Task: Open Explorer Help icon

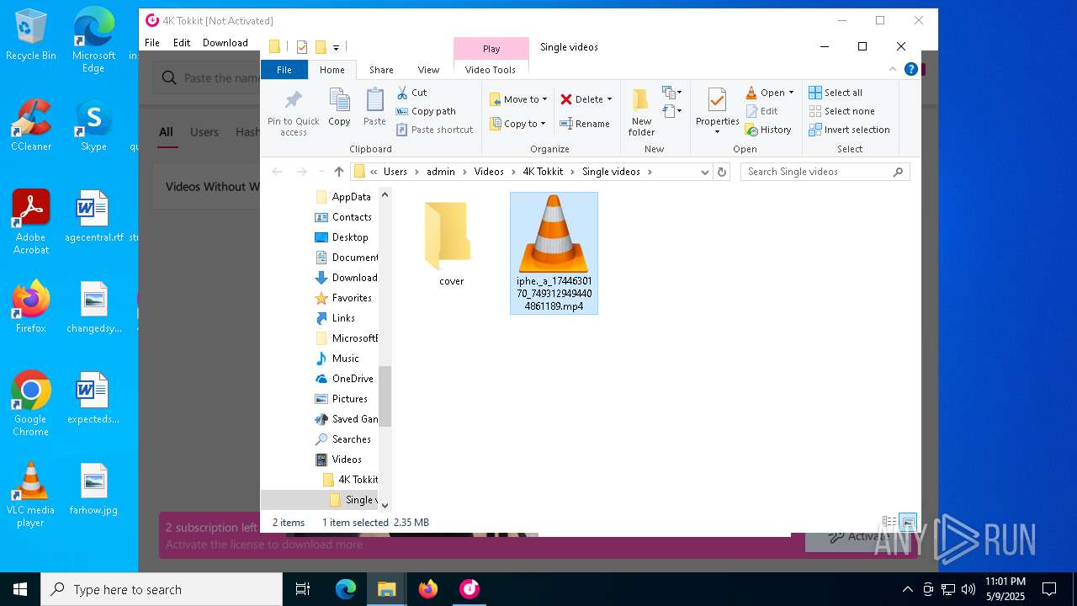Action: pos(910,70)
